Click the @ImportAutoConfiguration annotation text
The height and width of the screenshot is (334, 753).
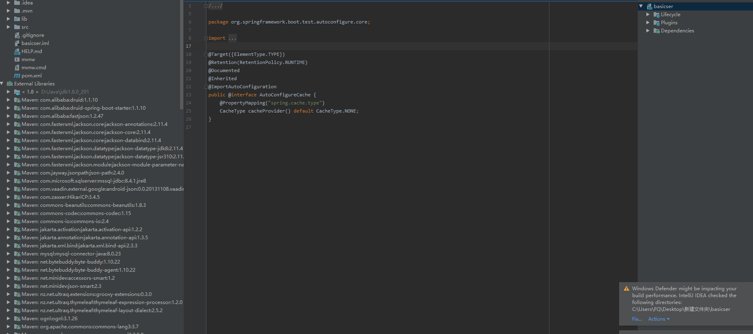coord(242,87)
